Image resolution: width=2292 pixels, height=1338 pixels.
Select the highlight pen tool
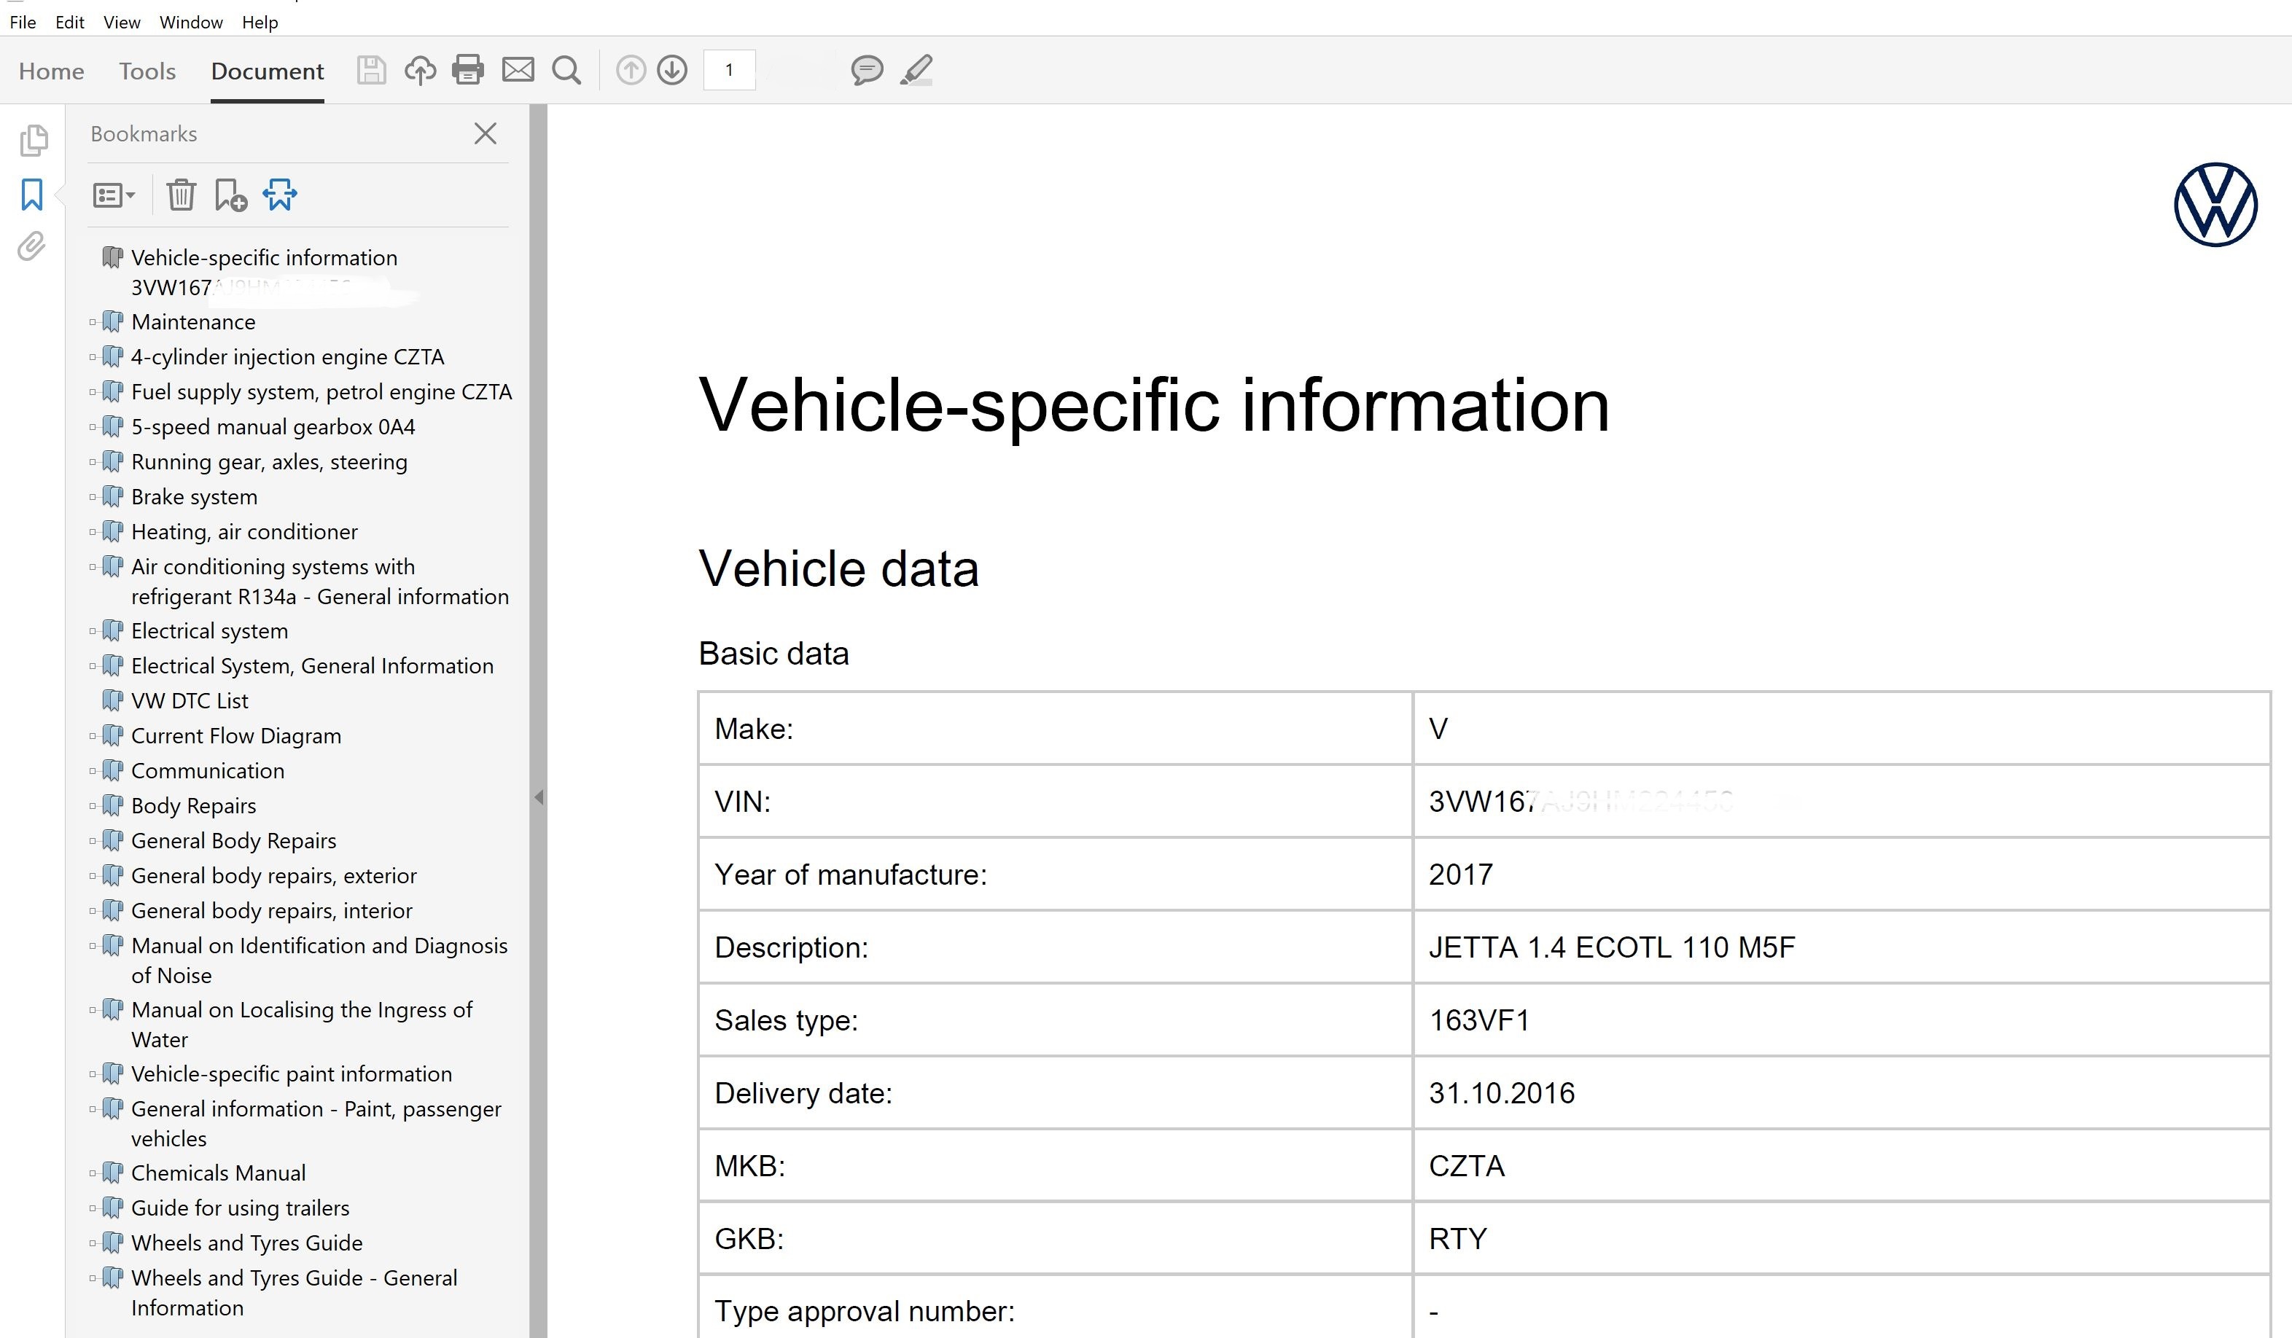coord(916,70)
